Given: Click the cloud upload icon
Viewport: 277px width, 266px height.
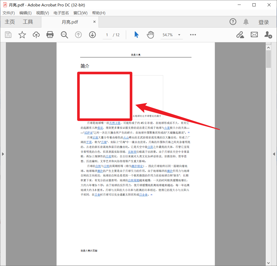Looking at the screenshot, I should pyautogui.click(x=36, y=35).
